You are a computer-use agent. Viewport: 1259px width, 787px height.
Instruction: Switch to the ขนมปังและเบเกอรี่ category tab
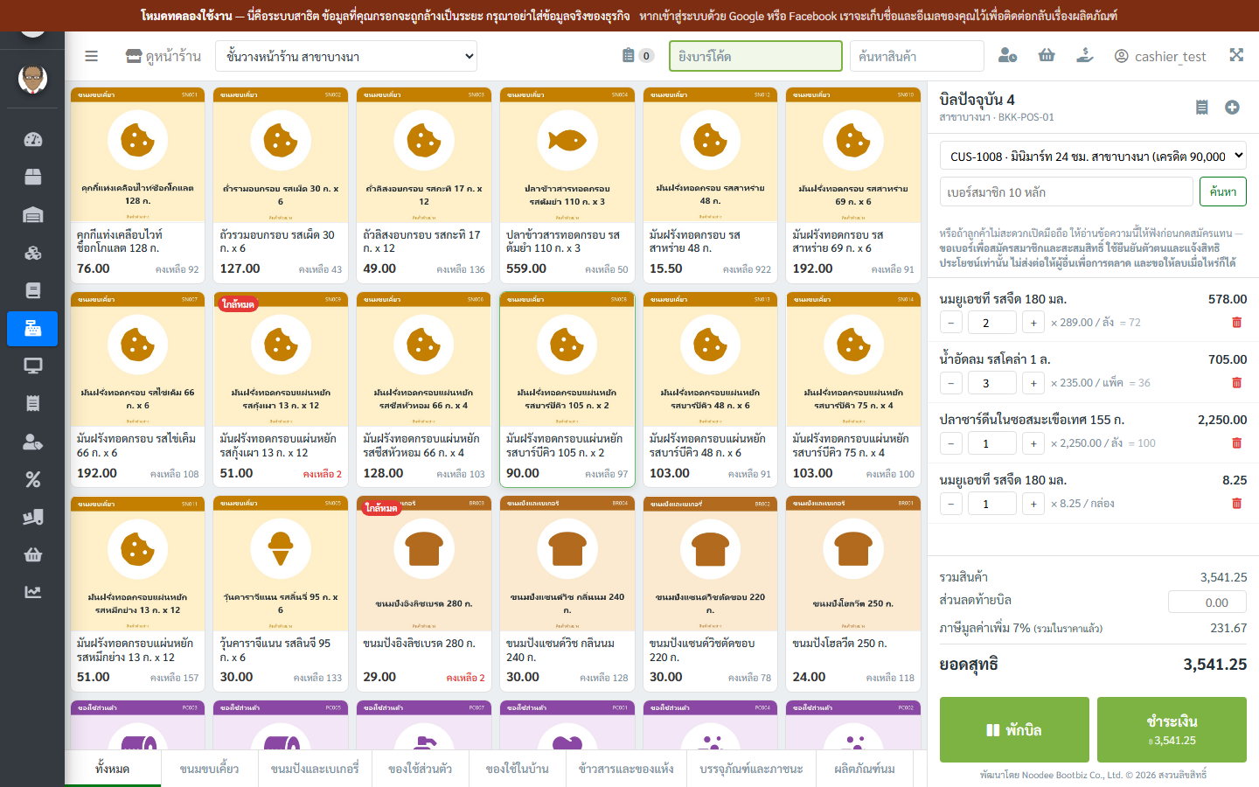tap(315, 769)
